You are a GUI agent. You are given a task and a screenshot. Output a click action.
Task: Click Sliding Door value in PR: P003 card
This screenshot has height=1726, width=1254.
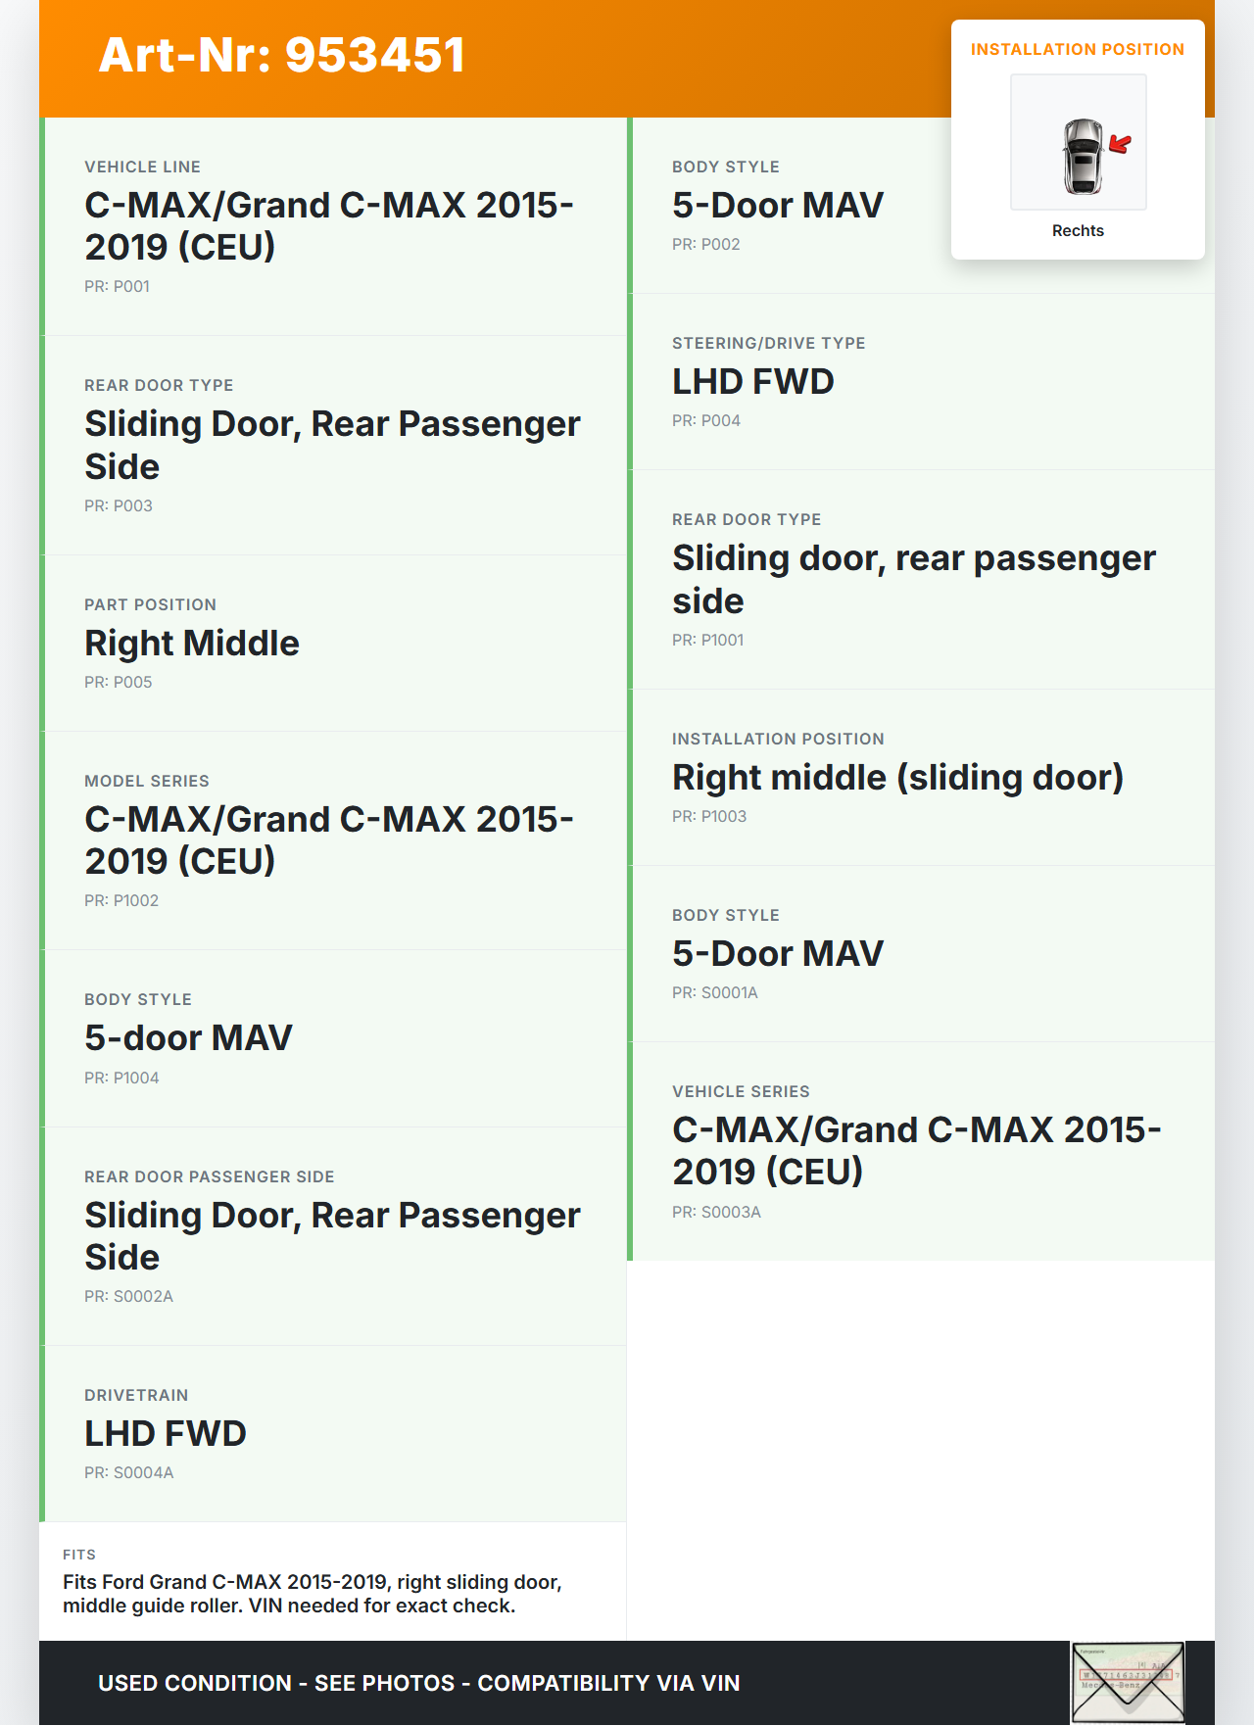tap(332, 445)
